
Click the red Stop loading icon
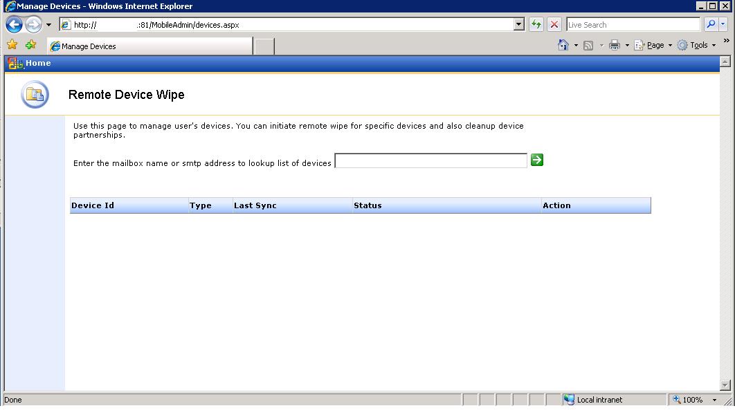[x=554, y=24]
